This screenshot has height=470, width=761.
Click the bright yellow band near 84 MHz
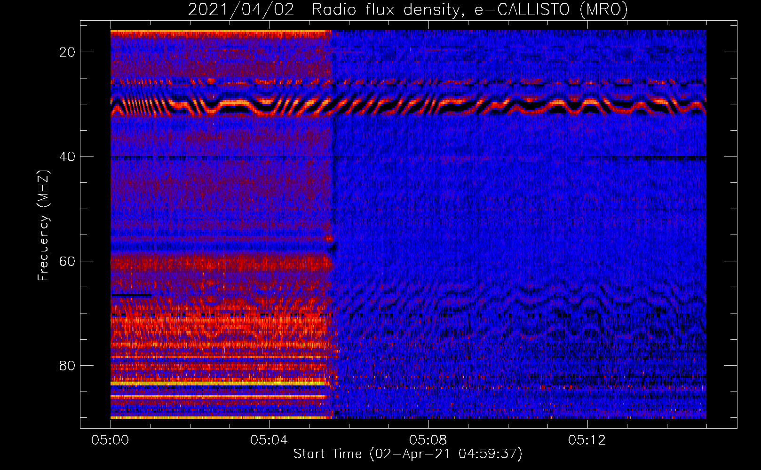point(218,384)
